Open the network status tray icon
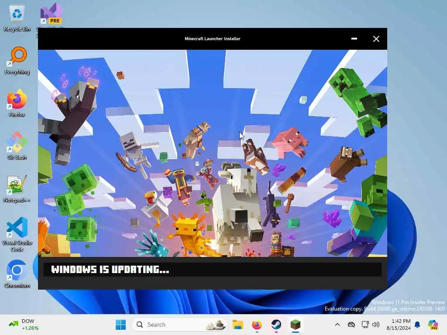This screenshot has height=335, width=447. pyautogui.click(x=365, y=325)
